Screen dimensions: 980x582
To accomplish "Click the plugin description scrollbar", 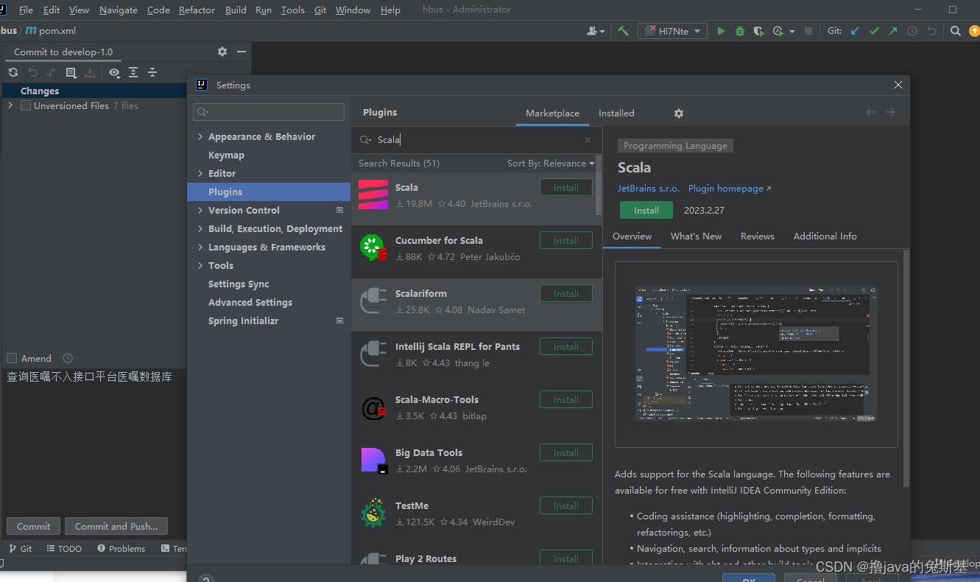I will point(906,368).
